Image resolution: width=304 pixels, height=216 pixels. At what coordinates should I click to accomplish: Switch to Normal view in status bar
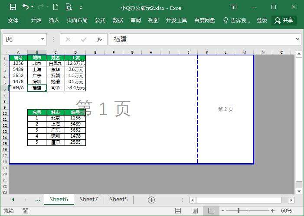(x=178, y=211)
